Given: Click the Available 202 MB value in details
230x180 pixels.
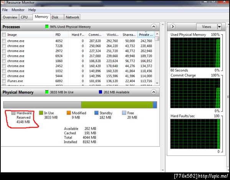Looking at the screenshot, I should point(90,129).
